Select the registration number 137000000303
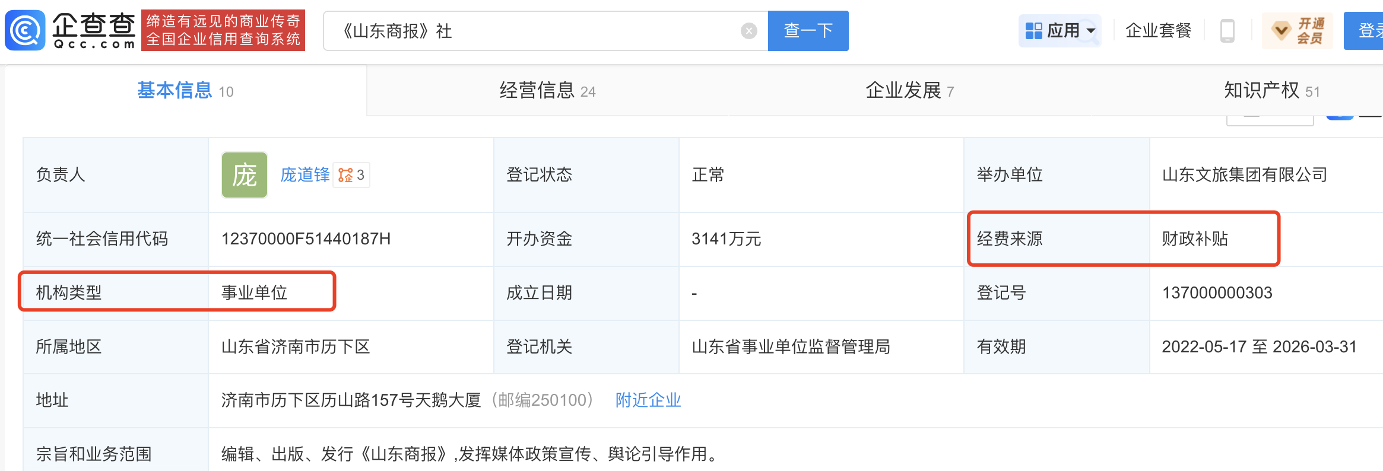The image size is (1383, 471). pos(1217,293)
